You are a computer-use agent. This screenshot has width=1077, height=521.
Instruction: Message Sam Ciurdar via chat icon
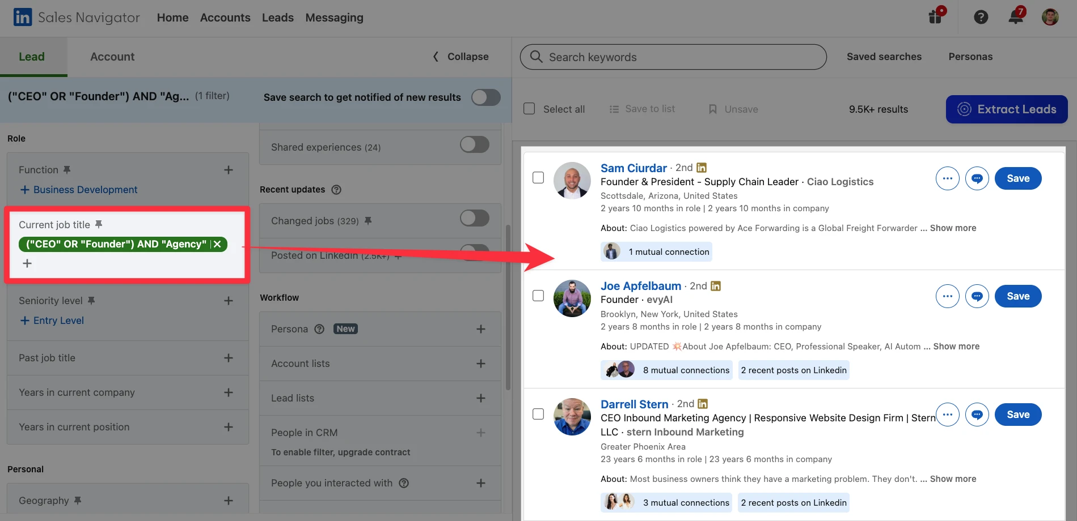point(977,178)
